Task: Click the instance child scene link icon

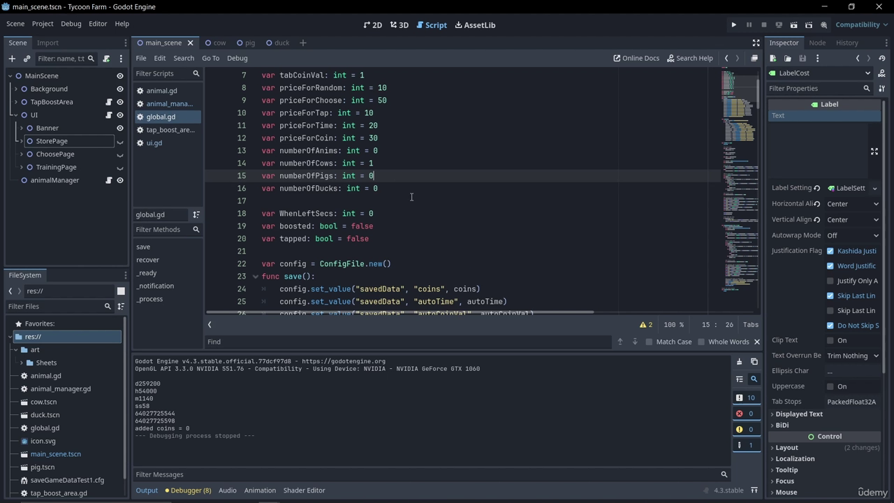Action: pyautogui.click(x=27, y=59)
